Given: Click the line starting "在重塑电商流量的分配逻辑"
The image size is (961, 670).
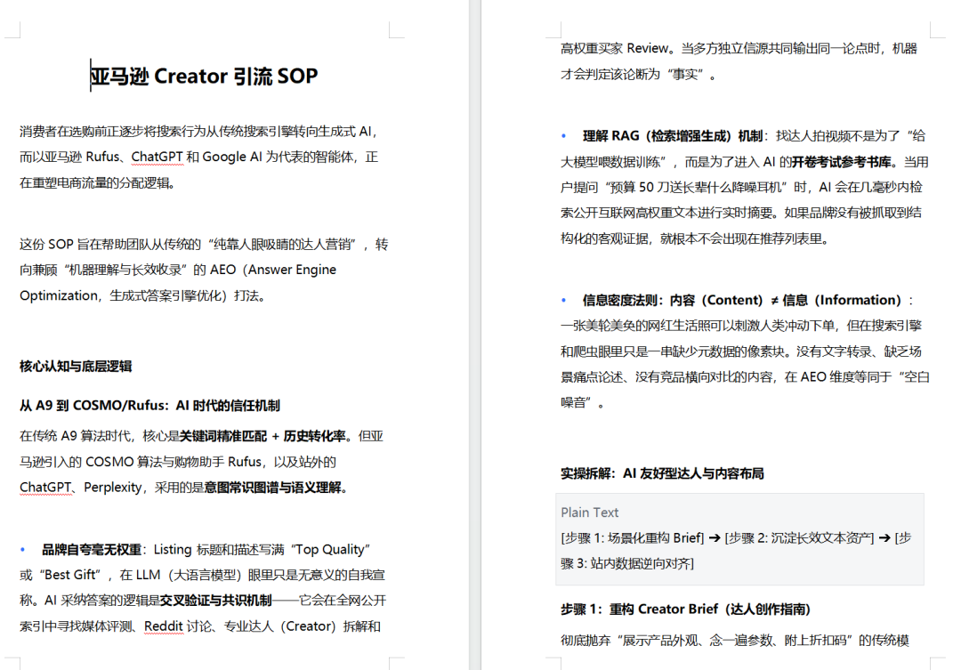Looking at the screenshot, I should coord(98,182).
